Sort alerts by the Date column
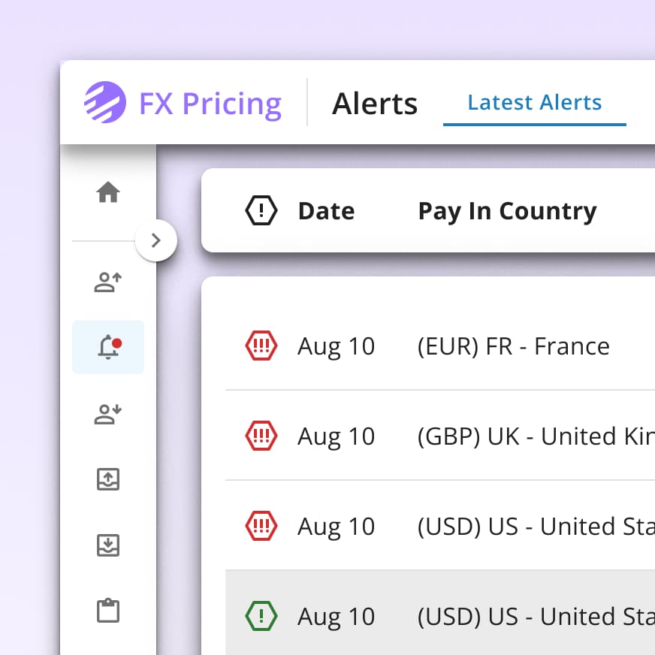This screenshot has height=655, width=655. click(x=326, y=211)
